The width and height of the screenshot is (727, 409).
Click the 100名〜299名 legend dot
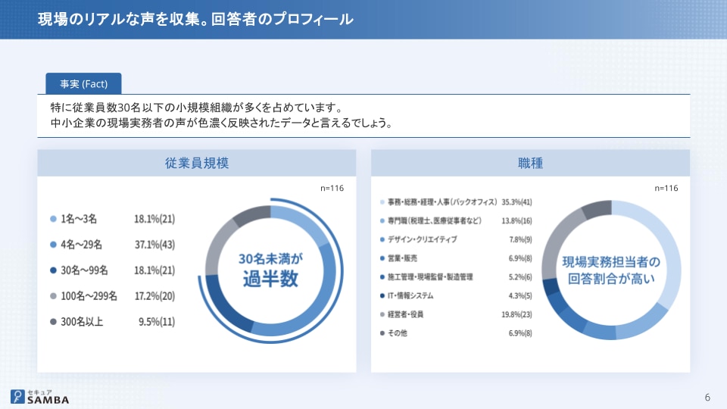pos(53,296)
